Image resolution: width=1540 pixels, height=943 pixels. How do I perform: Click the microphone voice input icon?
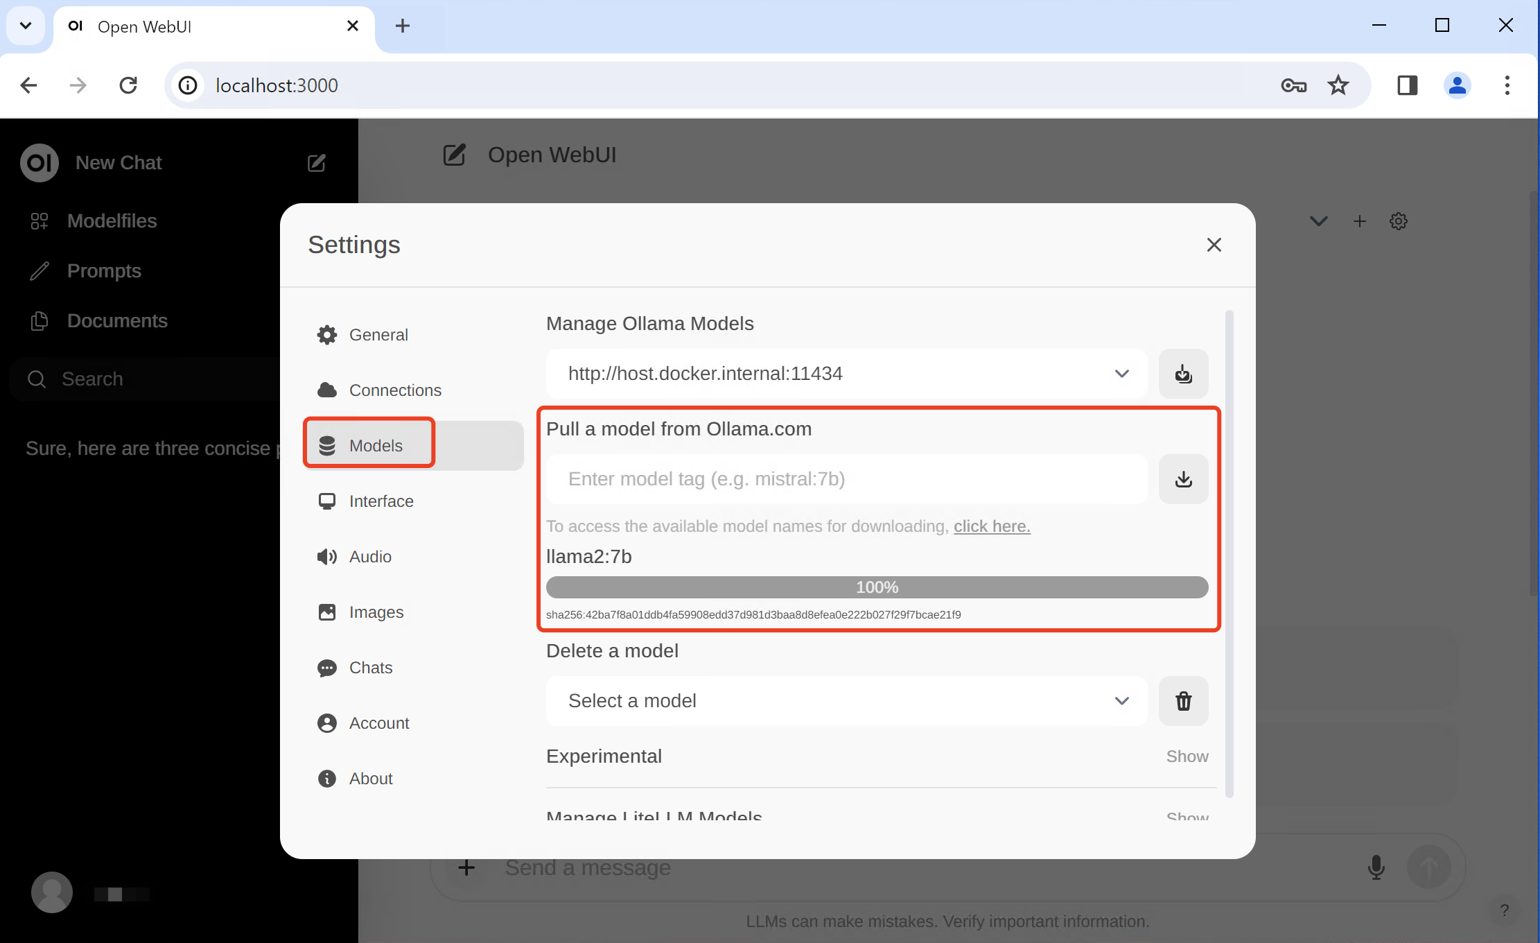(x=1376, y=867)
